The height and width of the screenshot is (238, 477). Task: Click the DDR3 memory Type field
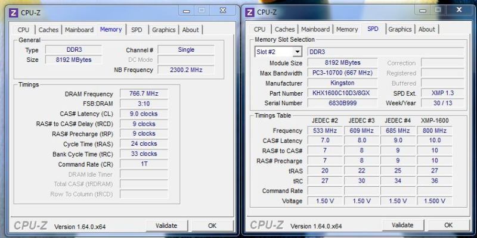[x=74, y=49]
